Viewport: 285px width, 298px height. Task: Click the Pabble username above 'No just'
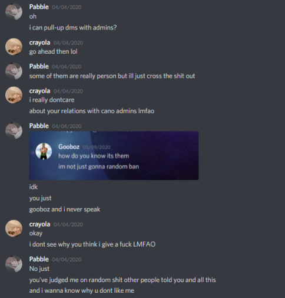(39, 259)
